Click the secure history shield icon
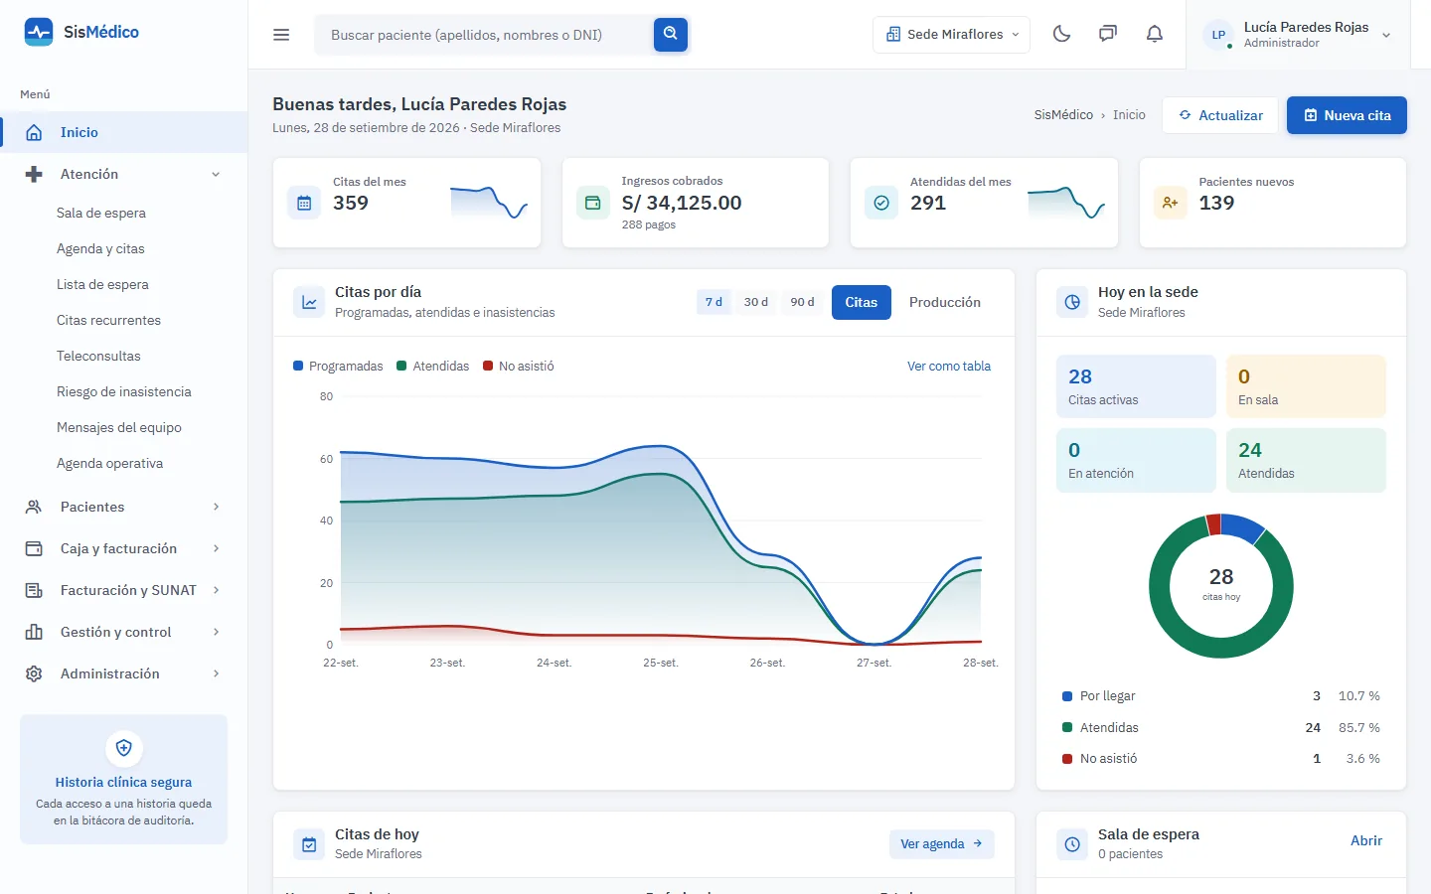This screenshot has height=894, width=1431. [124, 748]
